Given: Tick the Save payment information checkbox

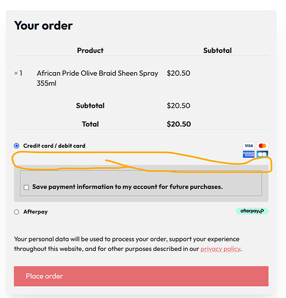Looking at the screenshot, I should tap(26, 187).
